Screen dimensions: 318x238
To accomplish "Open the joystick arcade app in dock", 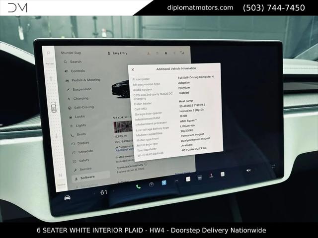I will (x=211, y=175).
